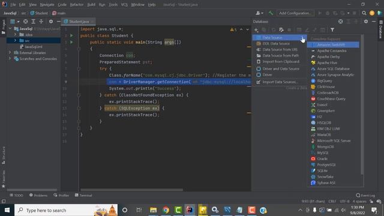The image size is (384, 216).
Task: Select BigQuery data source
Action: [x=333, y=81]
